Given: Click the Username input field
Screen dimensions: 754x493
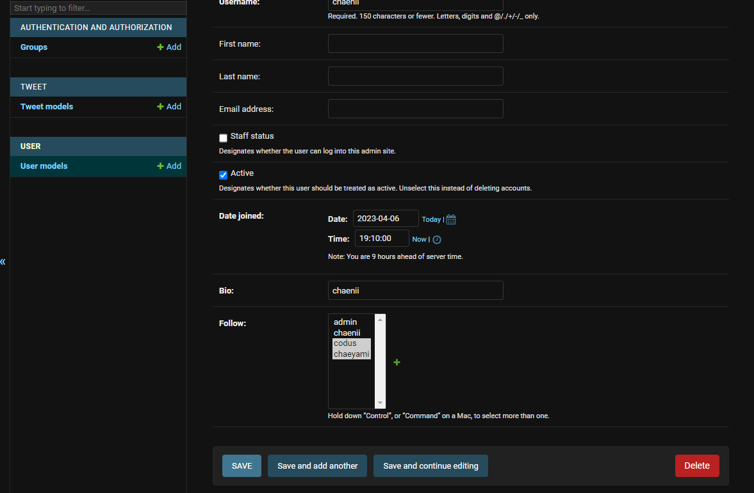Looking at the screenshot, I should coord(416,4).
